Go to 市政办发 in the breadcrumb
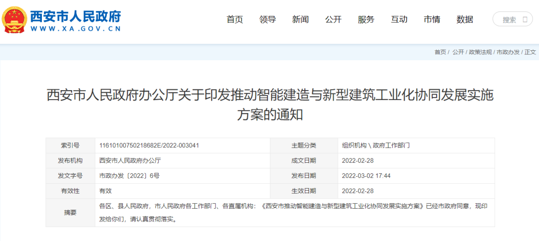This screenshot has height=241, width=539. pos(508,52)
